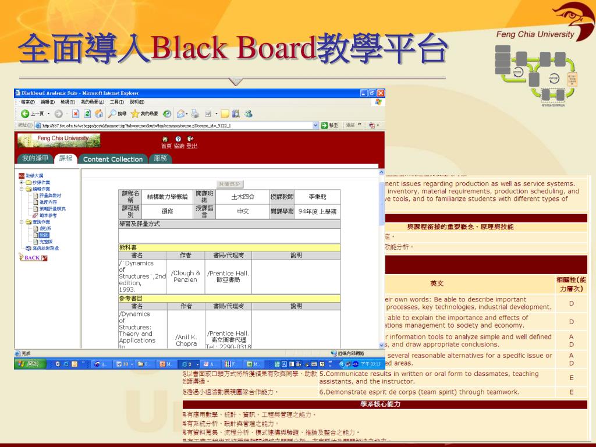
Task: Click the Research books icon
Action: click(236, 113)
